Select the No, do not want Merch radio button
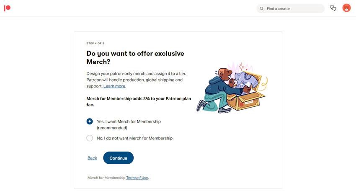The width and height of the screenshot is (356, 193). 90,138
